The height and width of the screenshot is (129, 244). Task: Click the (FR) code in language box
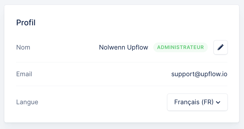(x=208, y=102)
